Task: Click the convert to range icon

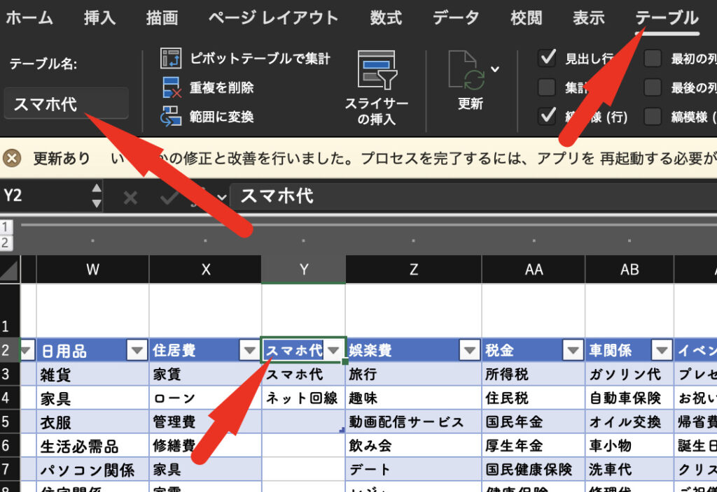Action: (x=172, y=117)
